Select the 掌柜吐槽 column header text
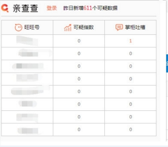The width and height of the screenshot is (168, 147). (135, 27)
